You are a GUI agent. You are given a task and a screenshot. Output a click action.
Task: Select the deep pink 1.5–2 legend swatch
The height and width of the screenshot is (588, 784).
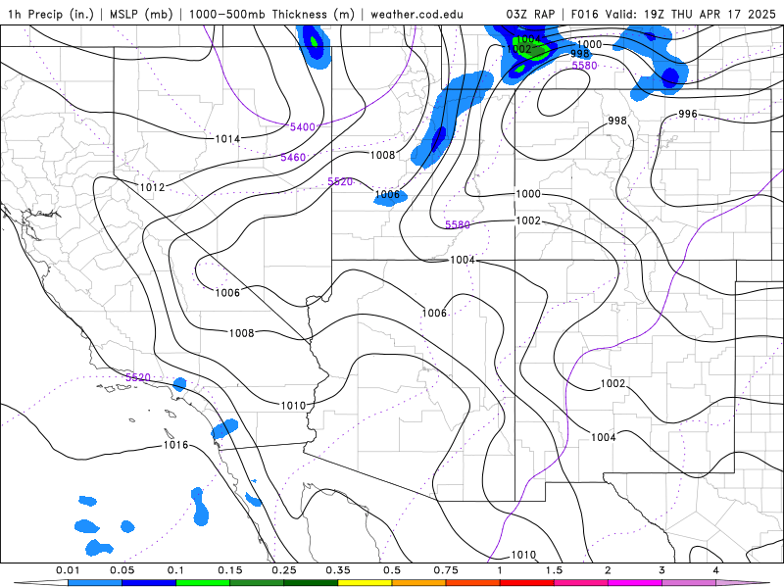581,583
